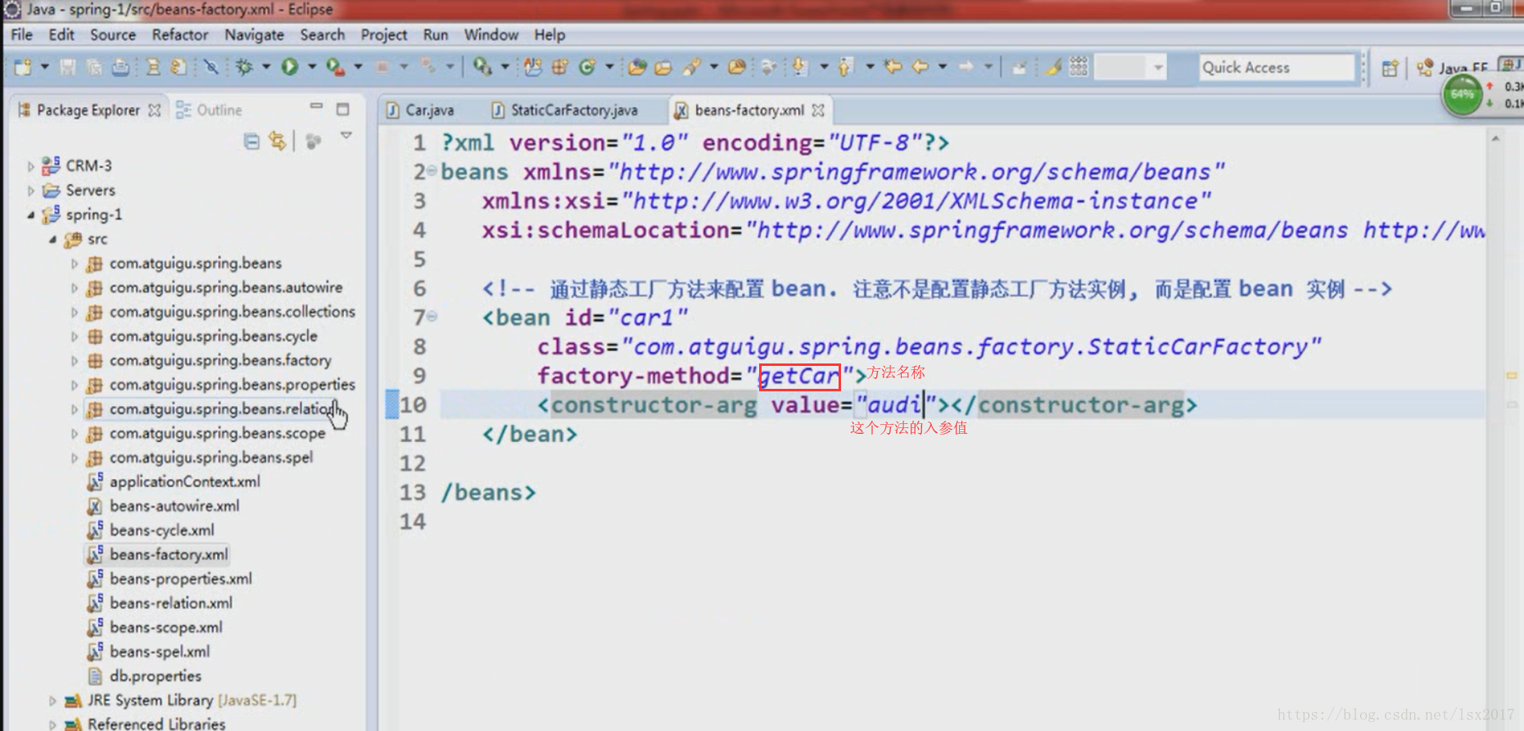Open the Help menu
The height and width of the screenshot is (731, 1524).
tap(549, 34)
